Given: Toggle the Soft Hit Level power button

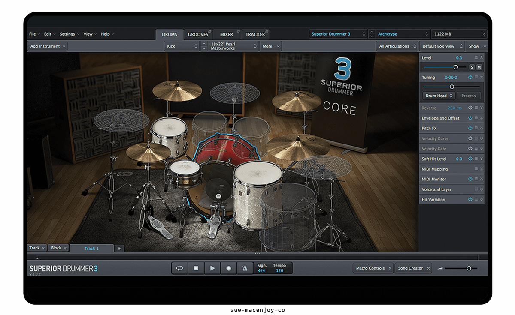Looking at the screenshot, I should tap(470, 159).
